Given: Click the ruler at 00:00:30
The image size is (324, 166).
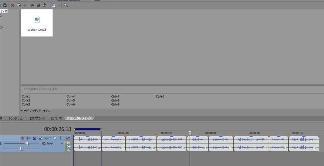Looking at the screenshot, I should (210, 133).
